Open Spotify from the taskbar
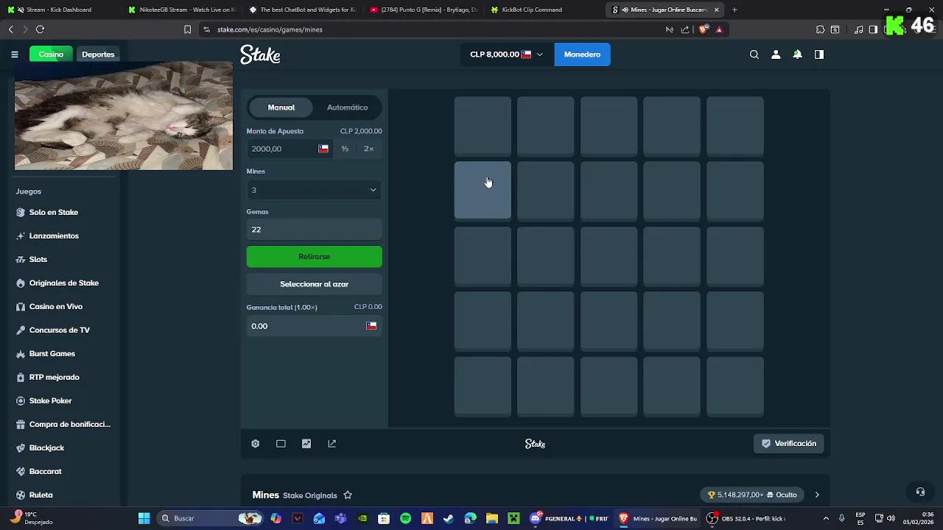This screenshot has height=530, width=943. click(x=405, y=518)
